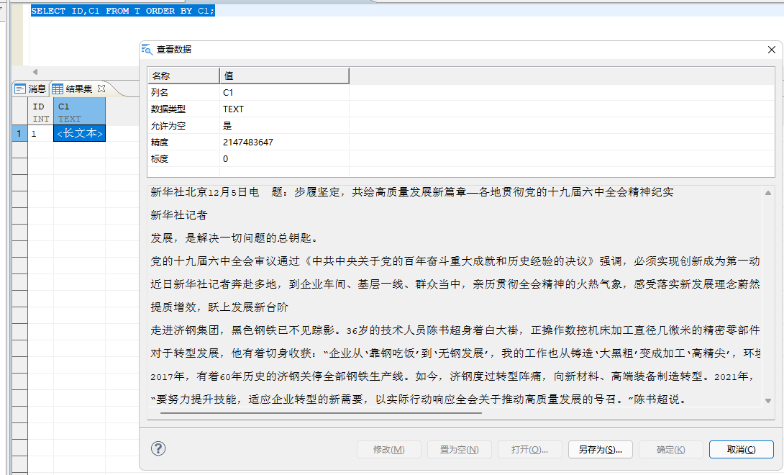Switch to the 消息 tab
This screenshot has height=475, width=784.
click(30, 89)
